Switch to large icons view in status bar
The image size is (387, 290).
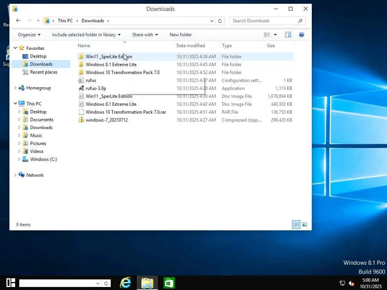[304, 225]
